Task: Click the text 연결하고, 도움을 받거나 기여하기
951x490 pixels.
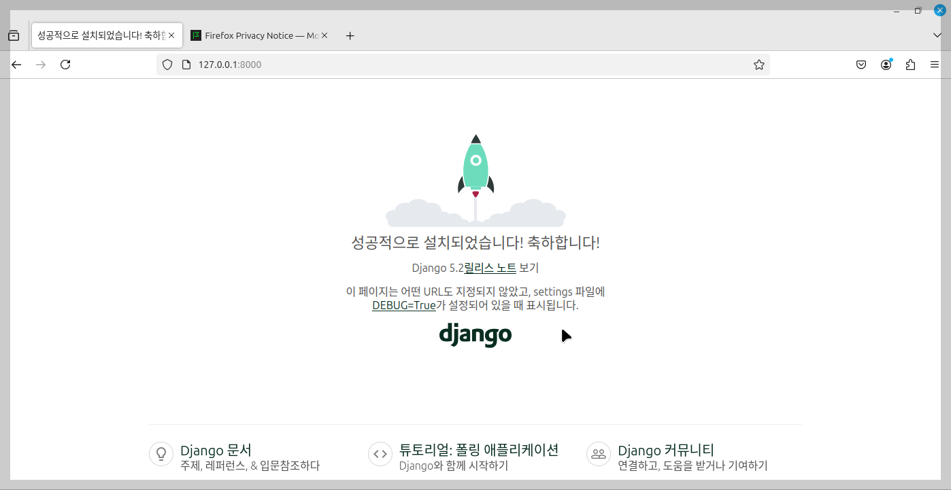Action: tap(693, 466)
